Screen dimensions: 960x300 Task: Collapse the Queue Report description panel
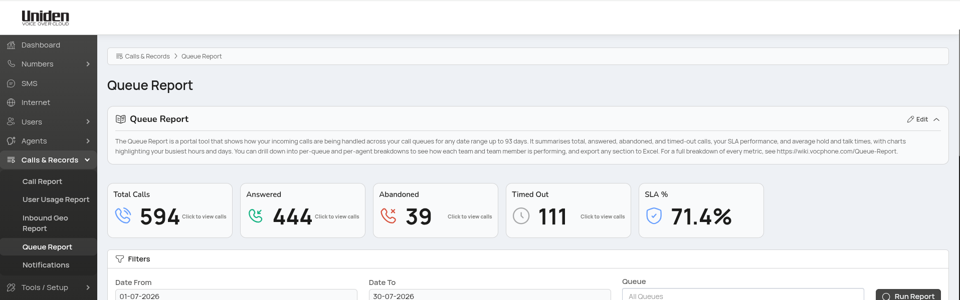click(936, 119)
